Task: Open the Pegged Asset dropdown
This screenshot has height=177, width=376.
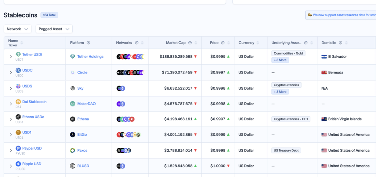Action: (x=54, y=29)
